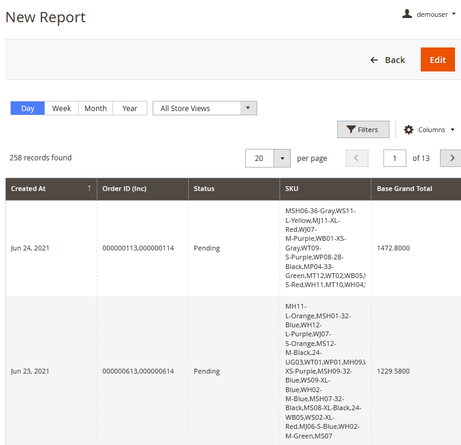Image resolution: width=461 pixels, height=445 pixels.
Task: Click the demouser account avatar icon
Action: (407, 14)
